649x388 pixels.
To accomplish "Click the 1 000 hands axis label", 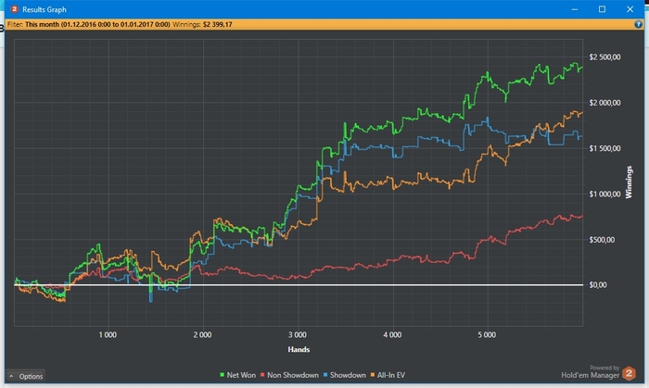I will point(108,334).
